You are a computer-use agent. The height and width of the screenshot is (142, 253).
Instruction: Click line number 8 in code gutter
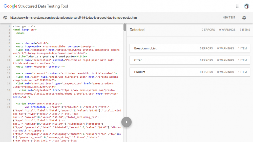point(9,50)
